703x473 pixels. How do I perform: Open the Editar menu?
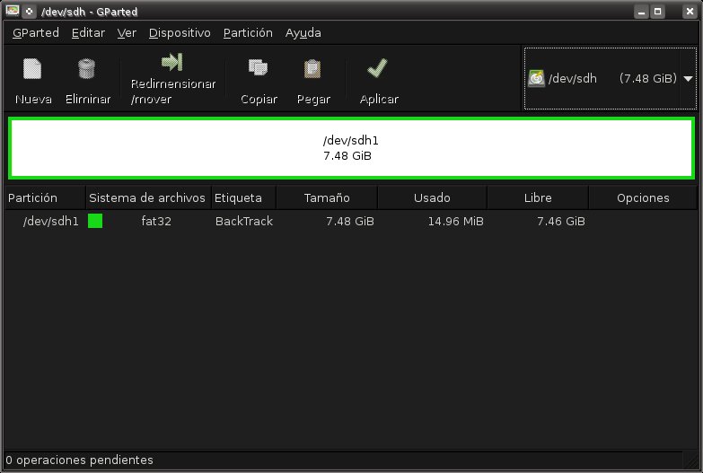(88, 32)
